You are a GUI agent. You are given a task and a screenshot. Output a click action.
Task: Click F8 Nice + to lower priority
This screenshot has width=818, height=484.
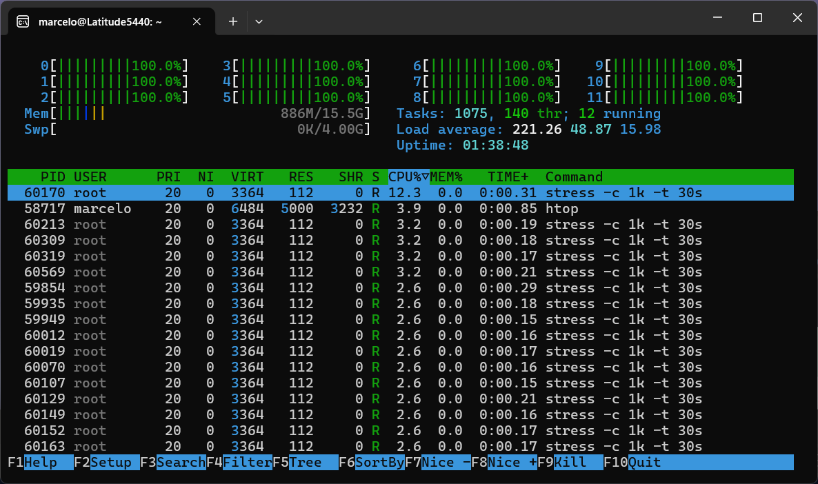512,462
